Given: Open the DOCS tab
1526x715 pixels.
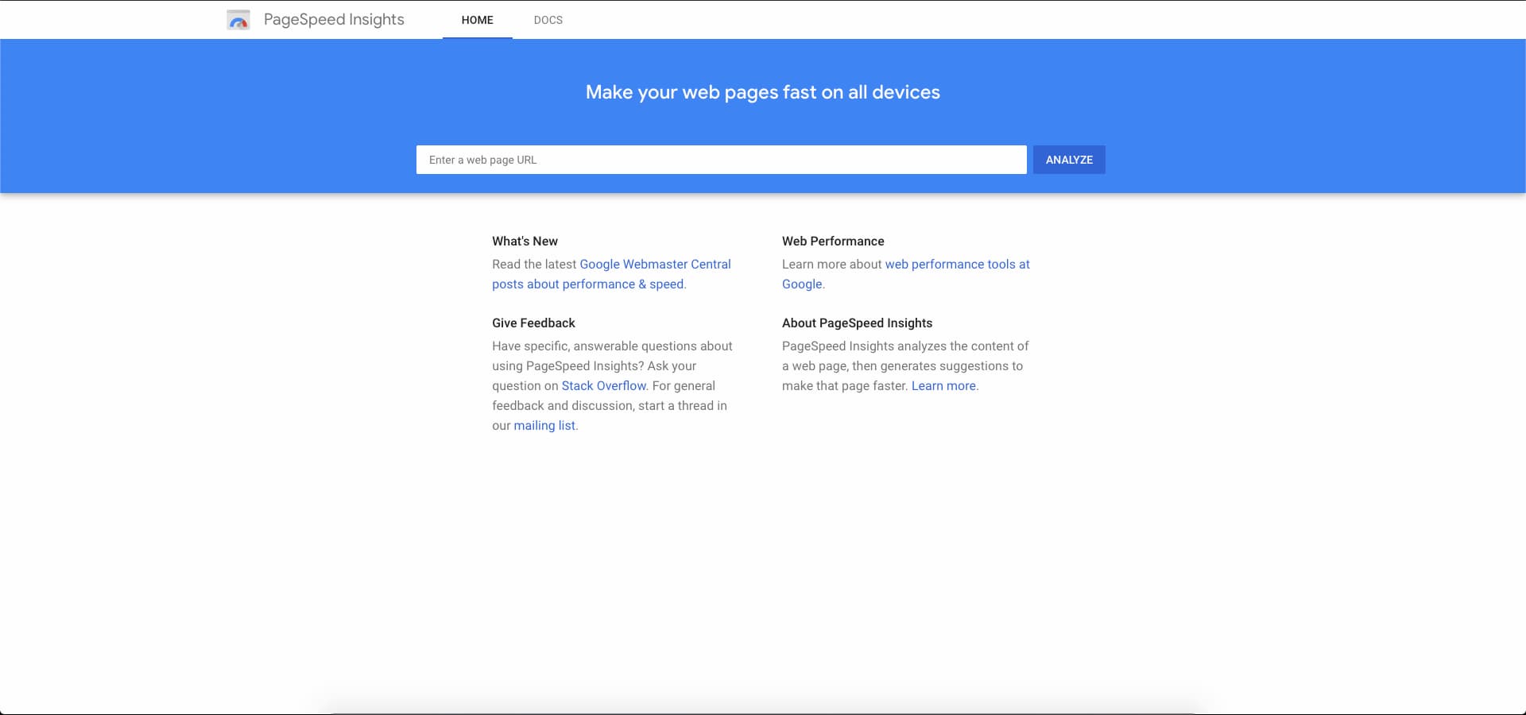Looking at the screenshot, I should [x=548, y=20].
